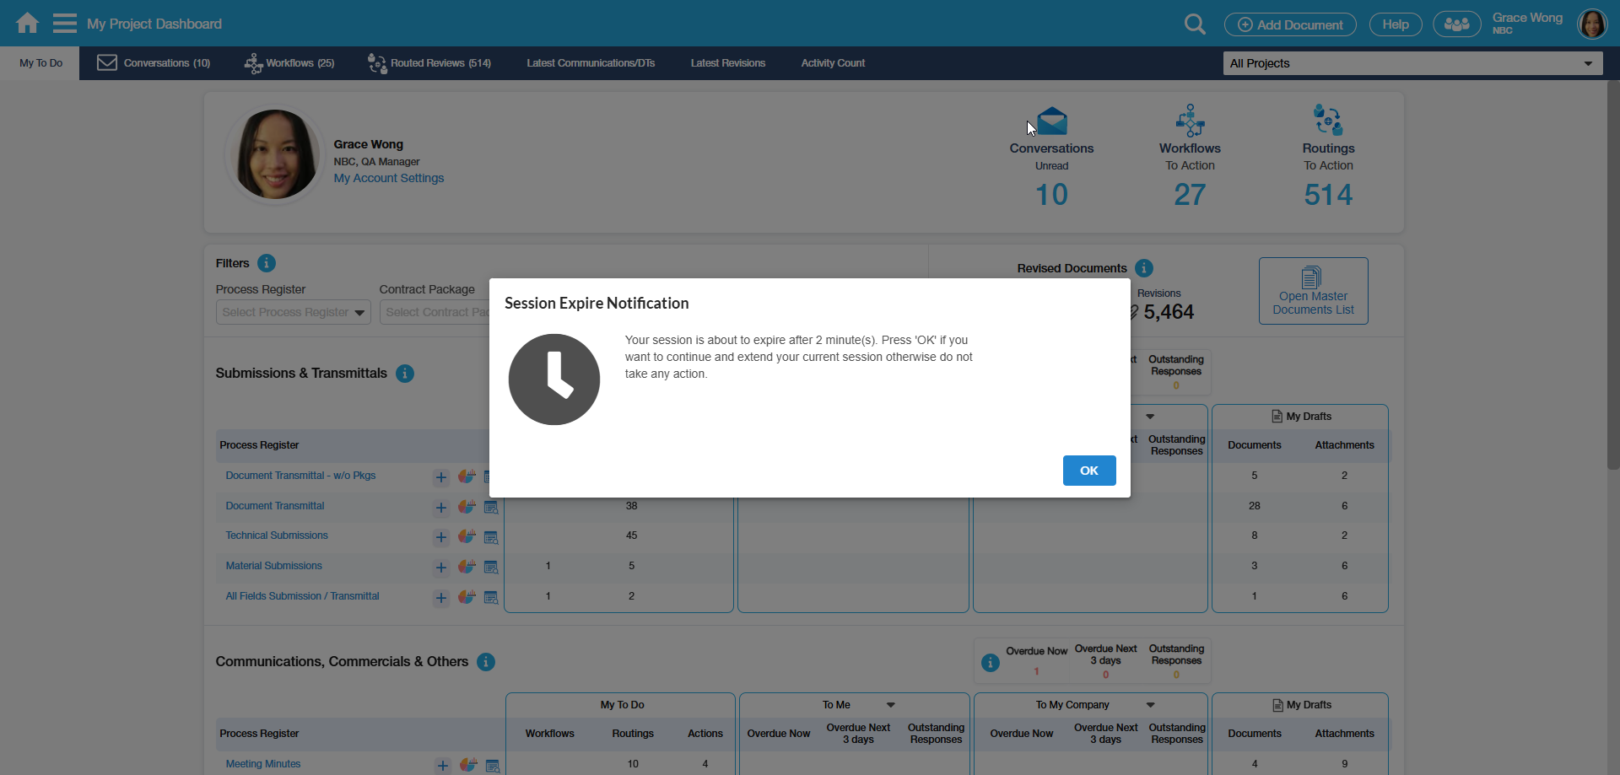Expand the All Projects dropdown

[1412, 63]
